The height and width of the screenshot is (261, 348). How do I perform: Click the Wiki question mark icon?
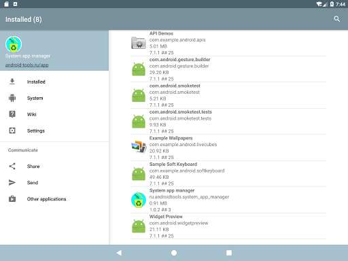12,114
